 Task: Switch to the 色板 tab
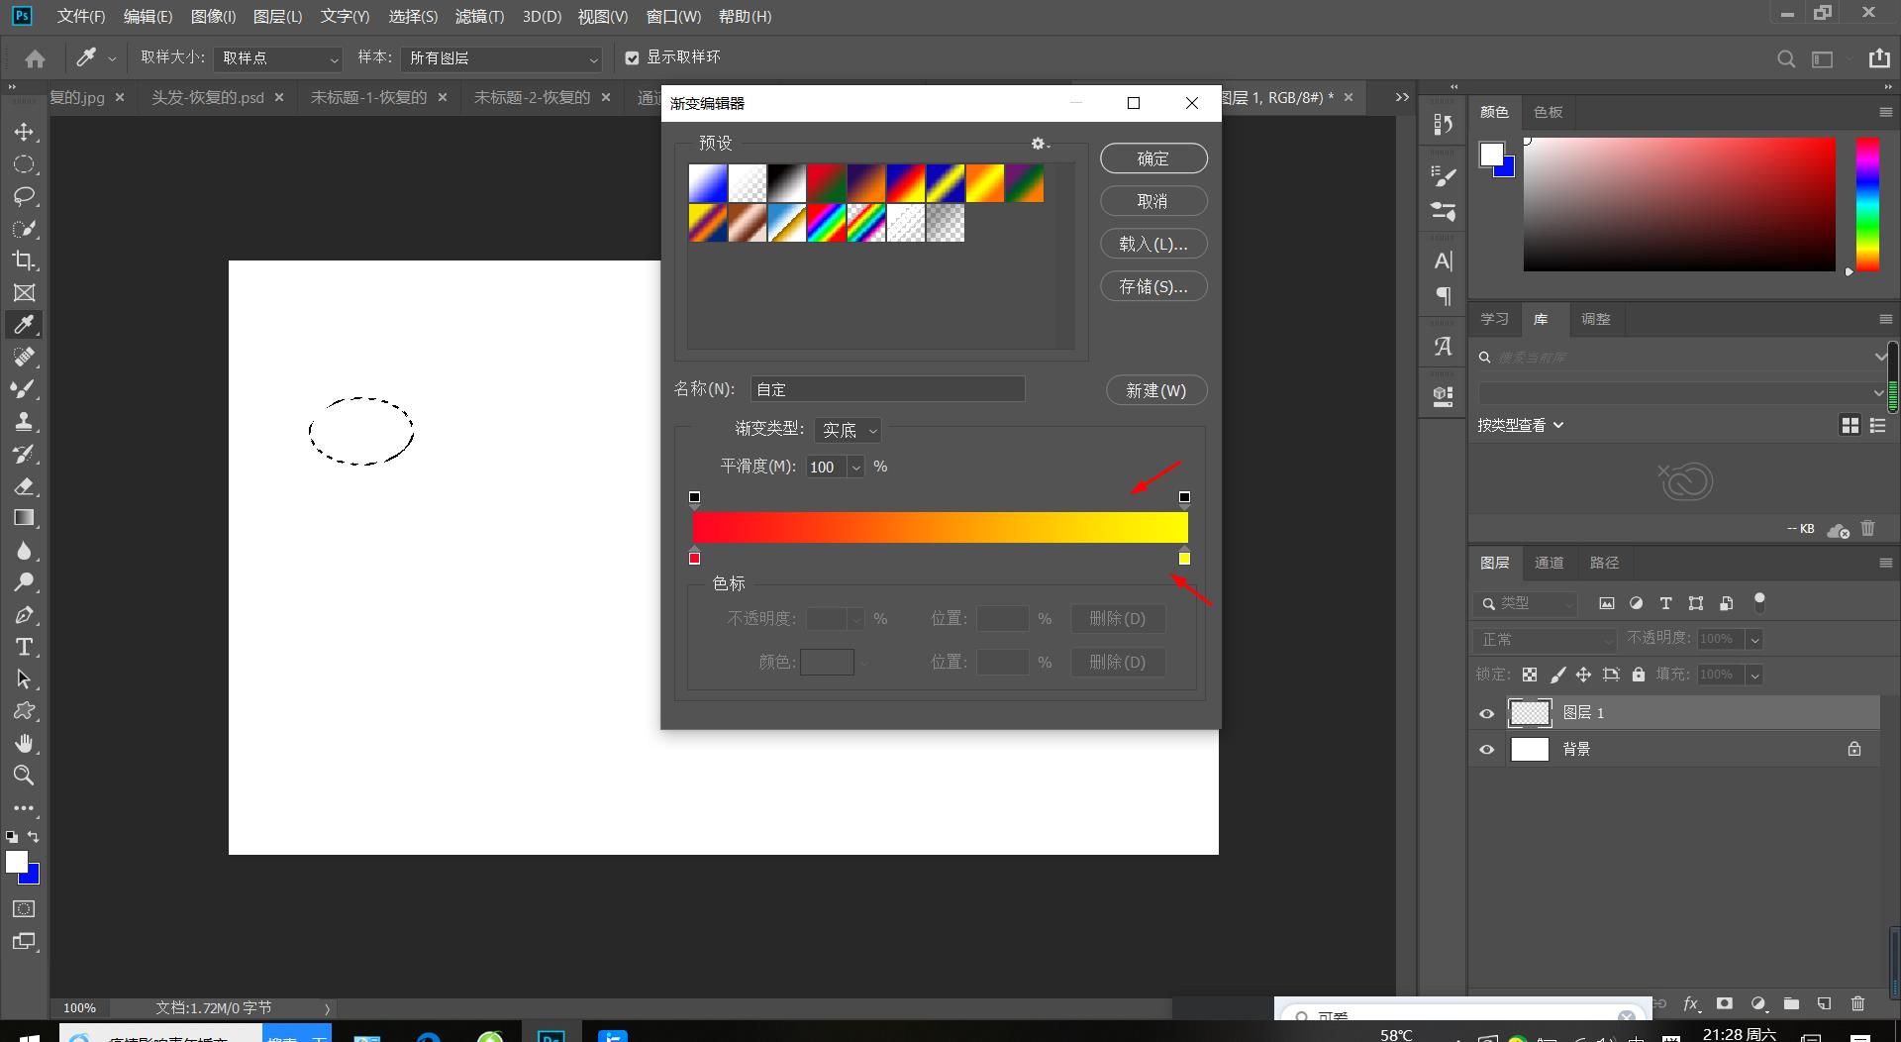(1549, 112)
